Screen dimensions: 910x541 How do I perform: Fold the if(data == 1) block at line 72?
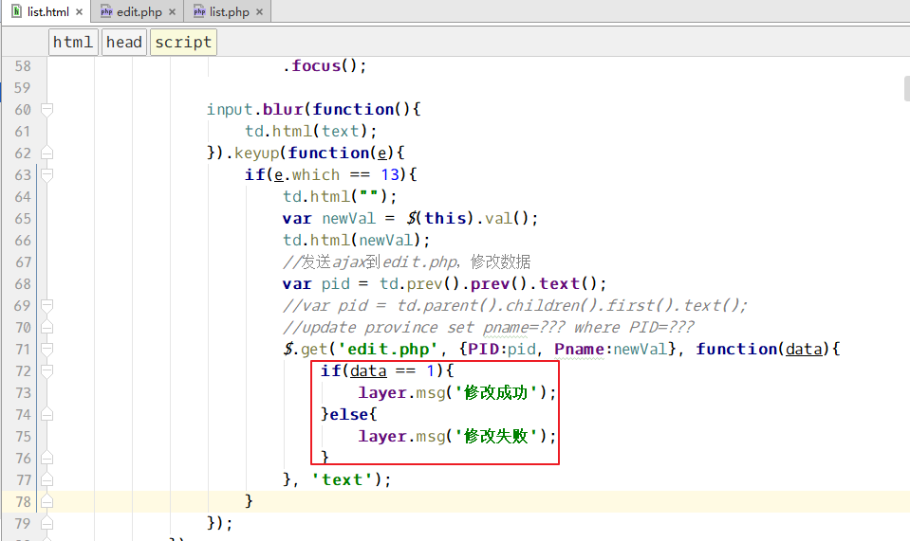46,371
